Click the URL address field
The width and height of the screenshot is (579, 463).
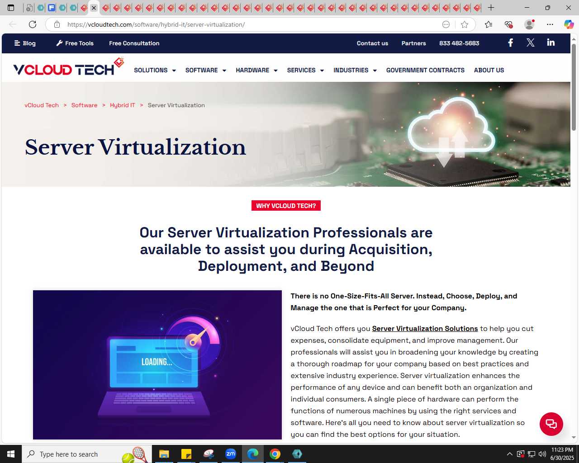251,24
